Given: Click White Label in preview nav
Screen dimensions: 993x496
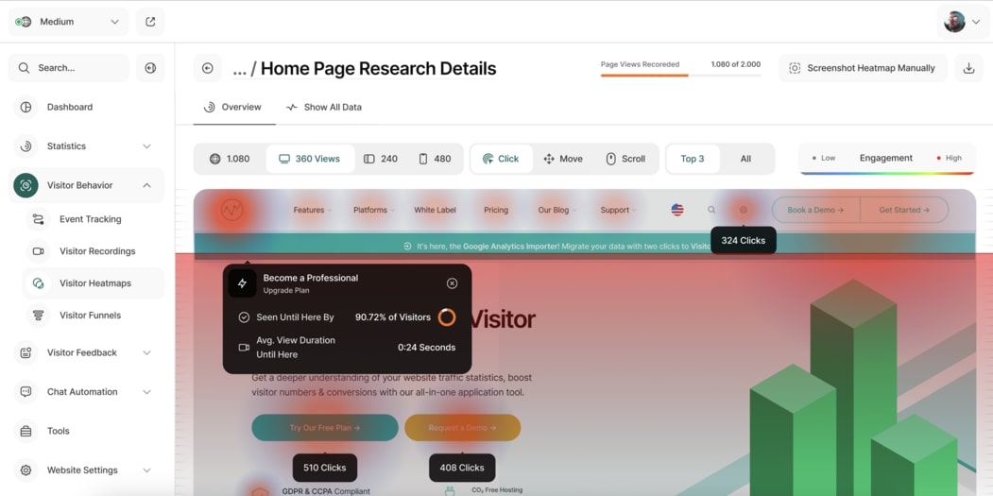Looking at the screenshot, I should pos(435,211).
